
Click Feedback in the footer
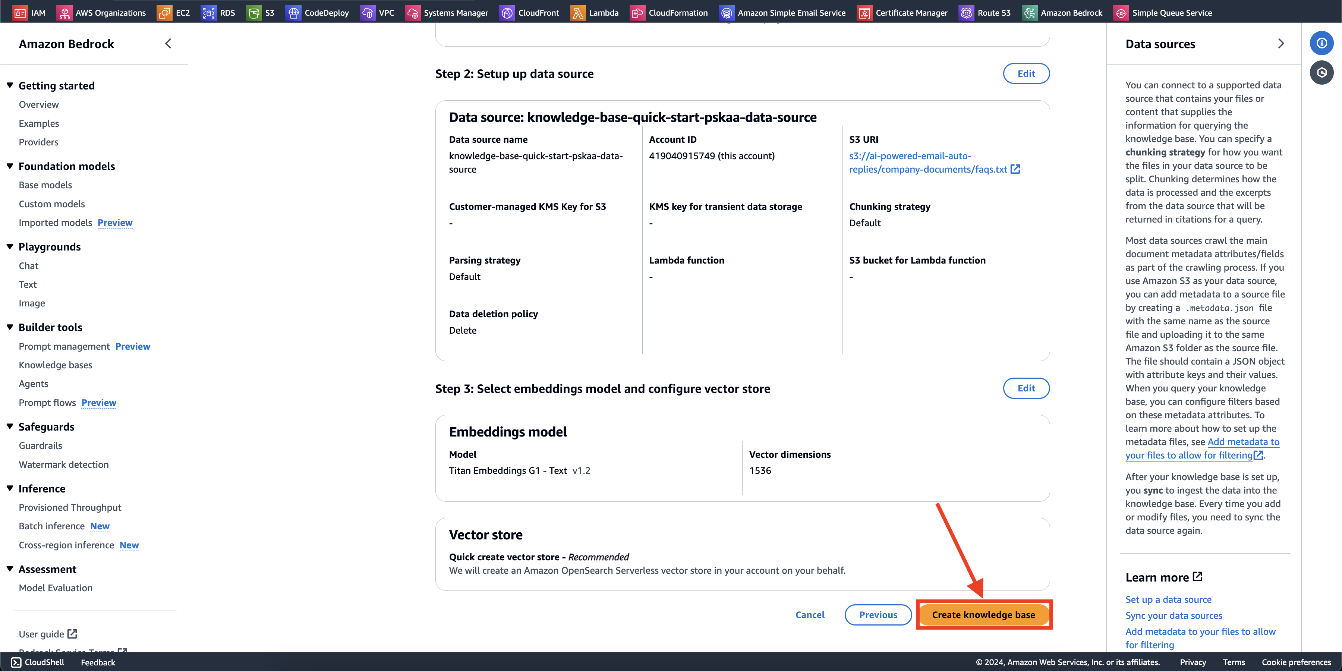point(98,662)
